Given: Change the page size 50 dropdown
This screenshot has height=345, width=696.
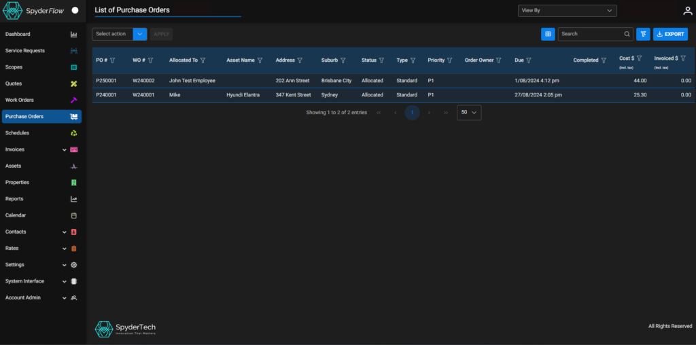Looking at the screenshot, I should coord(469,113).
